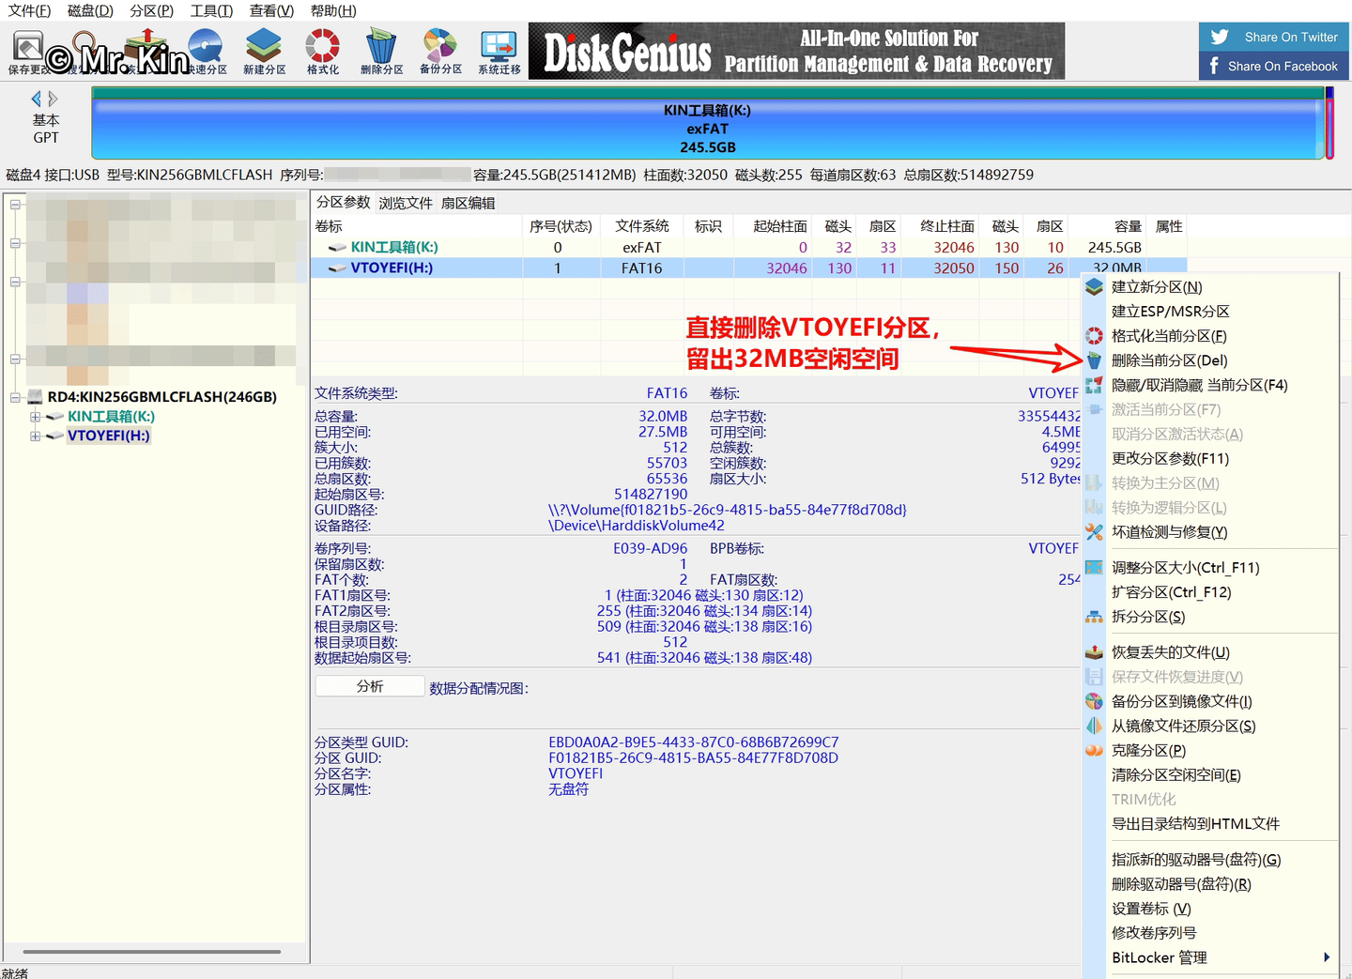Image resolution: width=1352 pixels, height=979 pixels.
Task: Expand the KIN工具箱(K:) tree node
Action: [x=35, y=417]
